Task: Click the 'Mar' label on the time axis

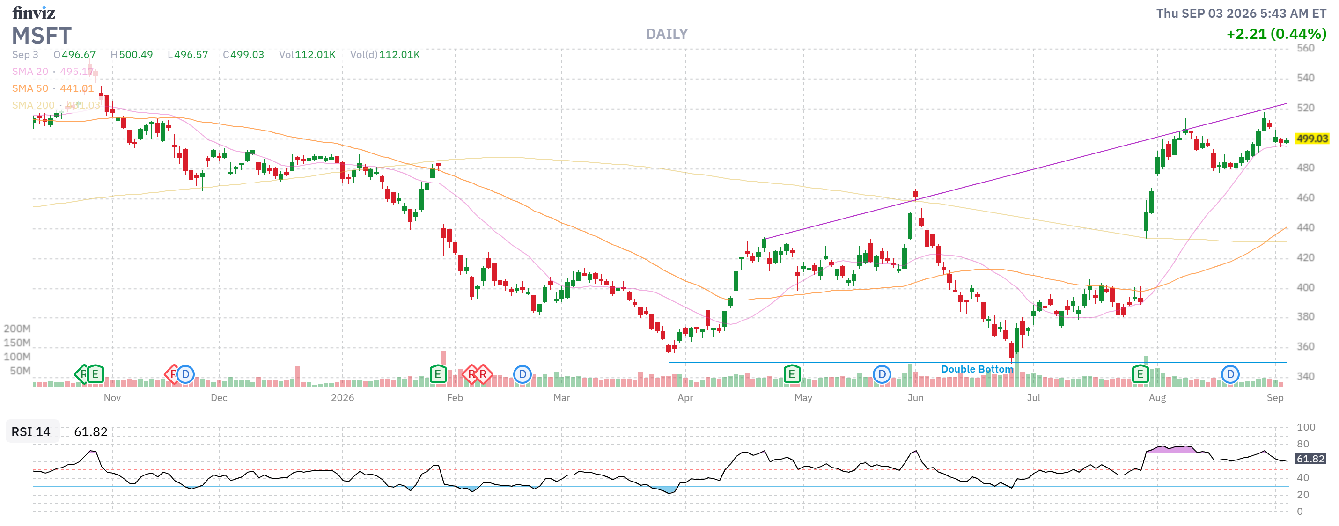Action: coord(562,398)
